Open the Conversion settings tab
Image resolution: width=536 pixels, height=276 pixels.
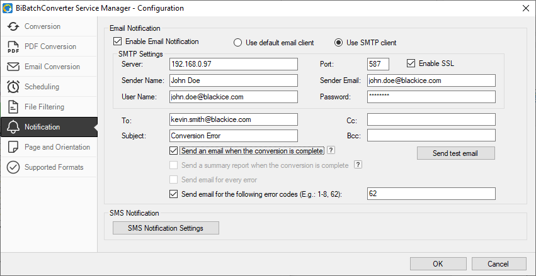pos(49,26)
